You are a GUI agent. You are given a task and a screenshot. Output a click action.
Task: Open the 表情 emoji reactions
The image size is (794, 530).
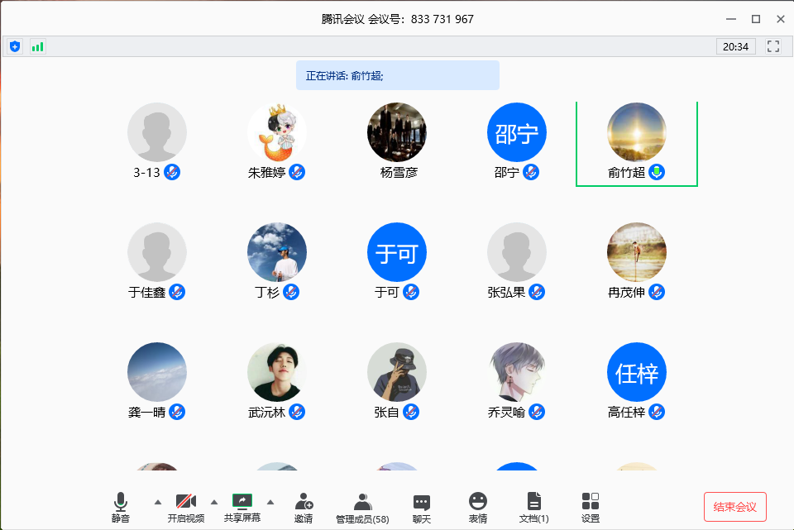(477, 506)
